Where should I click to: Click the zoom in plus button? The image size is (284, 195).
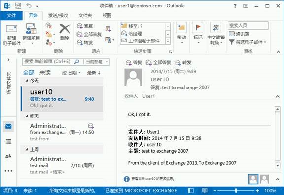pos(257,191)
